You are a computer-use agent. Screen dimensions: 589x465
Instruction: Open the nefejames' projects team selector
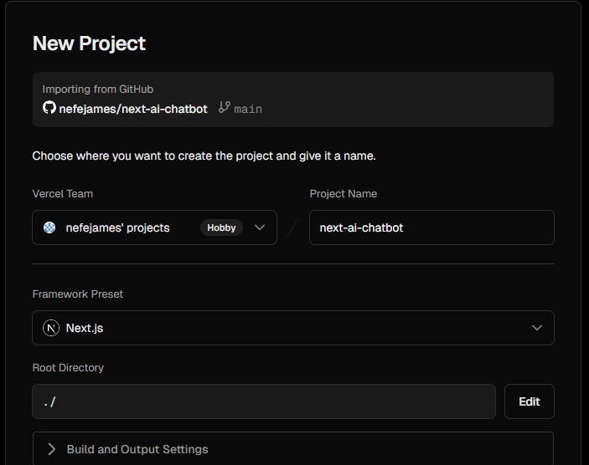[117, 227]
